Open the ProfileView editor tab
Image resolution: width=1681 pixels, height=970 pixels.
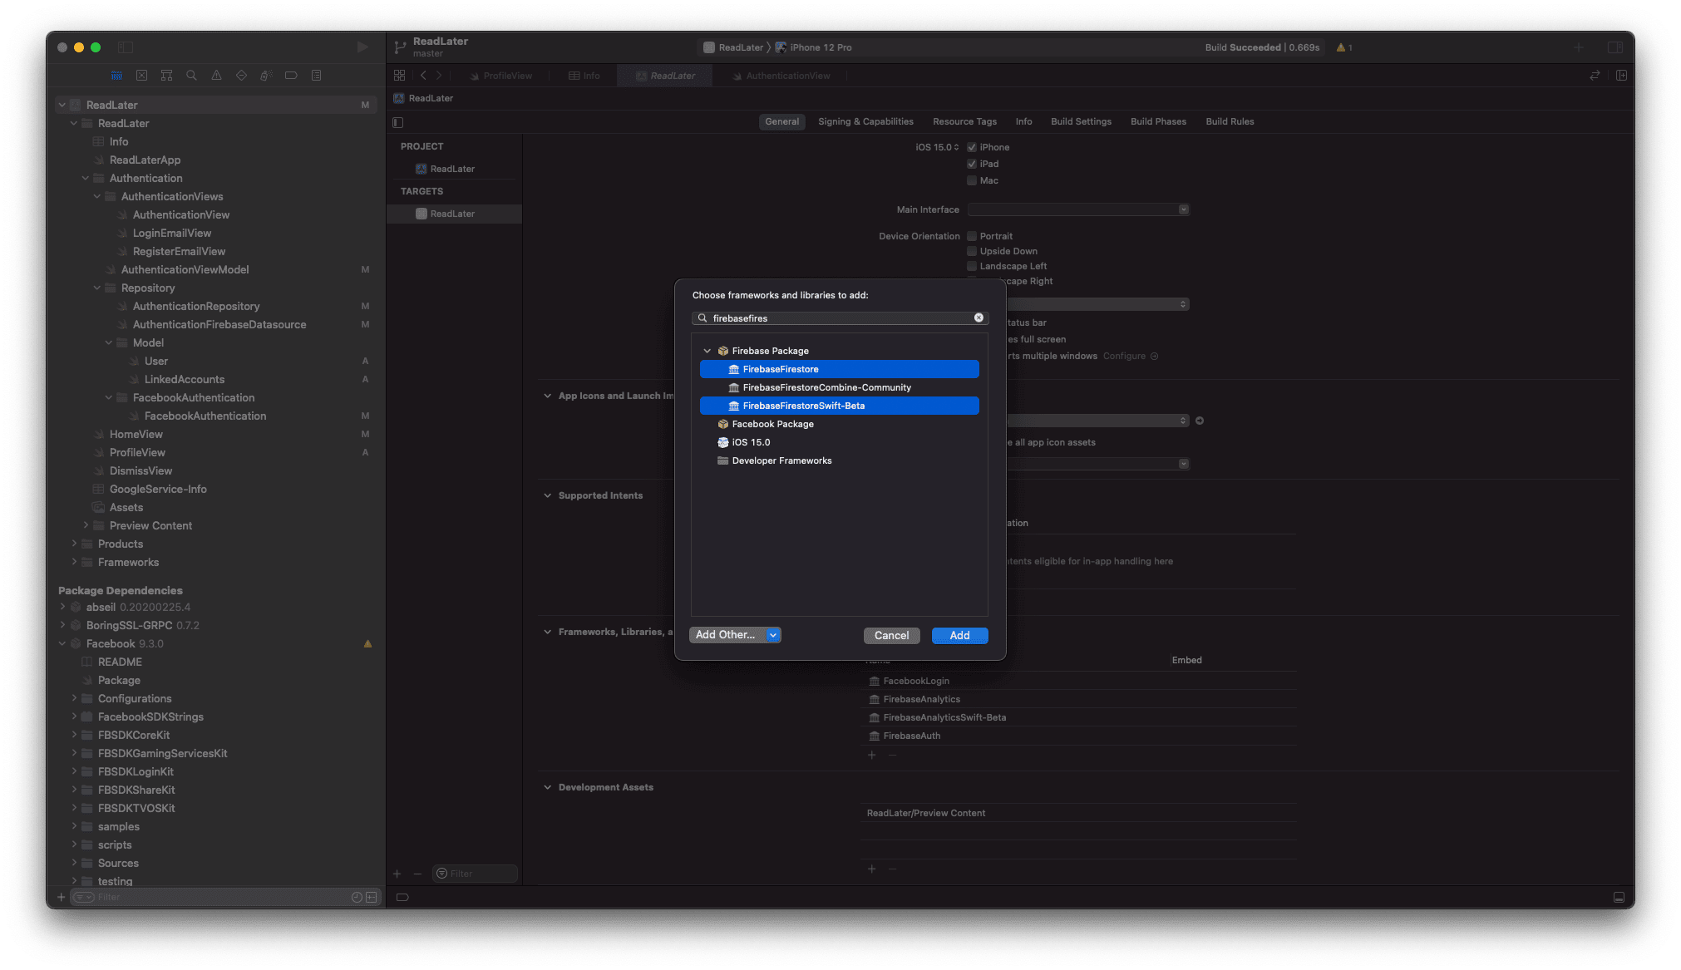[501, 76]
